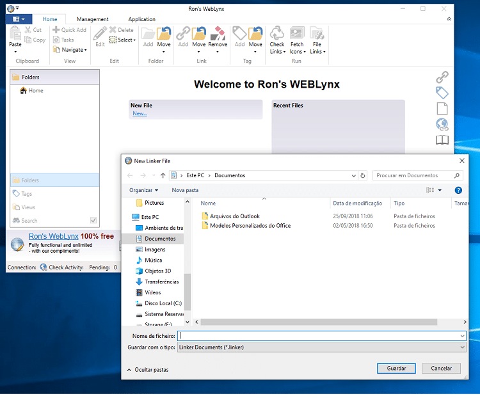Select the Folders pane in sidebar
The height and width of the screenshot is (398, 480).
click(x=55, y=180)
